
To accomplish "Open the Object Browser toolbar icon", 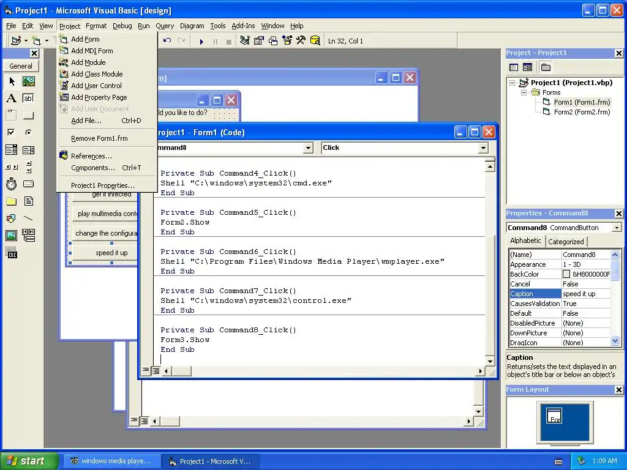I will [x=287, y=40].
